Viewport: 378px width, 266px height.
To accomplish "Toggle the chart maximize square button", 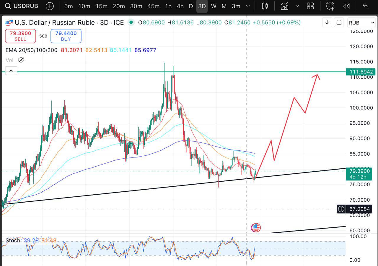I will tap(339, 22).
